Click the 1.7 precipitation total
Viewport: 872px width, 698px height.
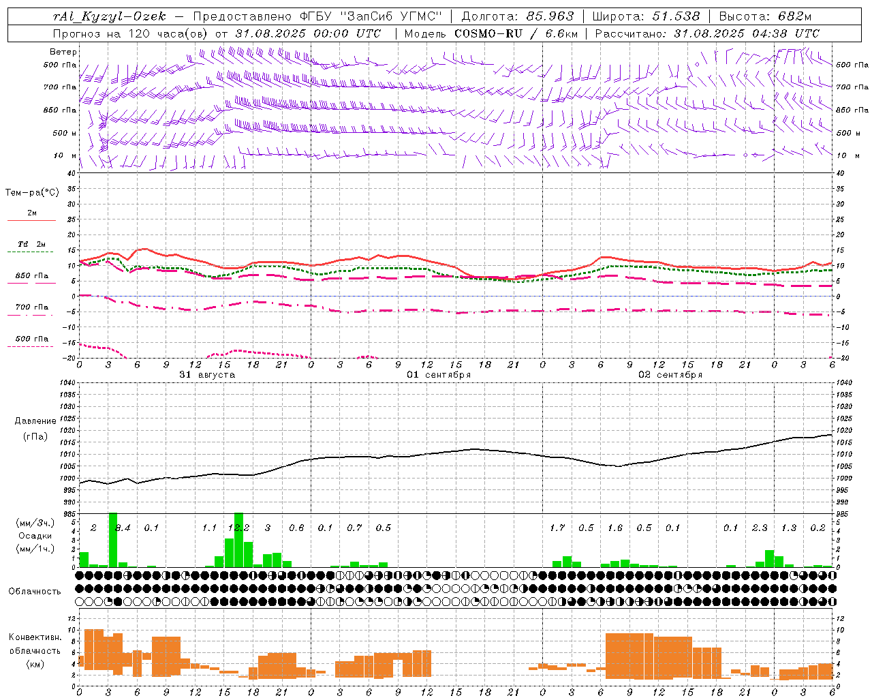point(557,528)
